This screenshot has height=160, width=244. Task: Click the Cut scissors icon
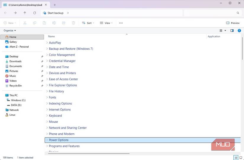tap(25, 23)
